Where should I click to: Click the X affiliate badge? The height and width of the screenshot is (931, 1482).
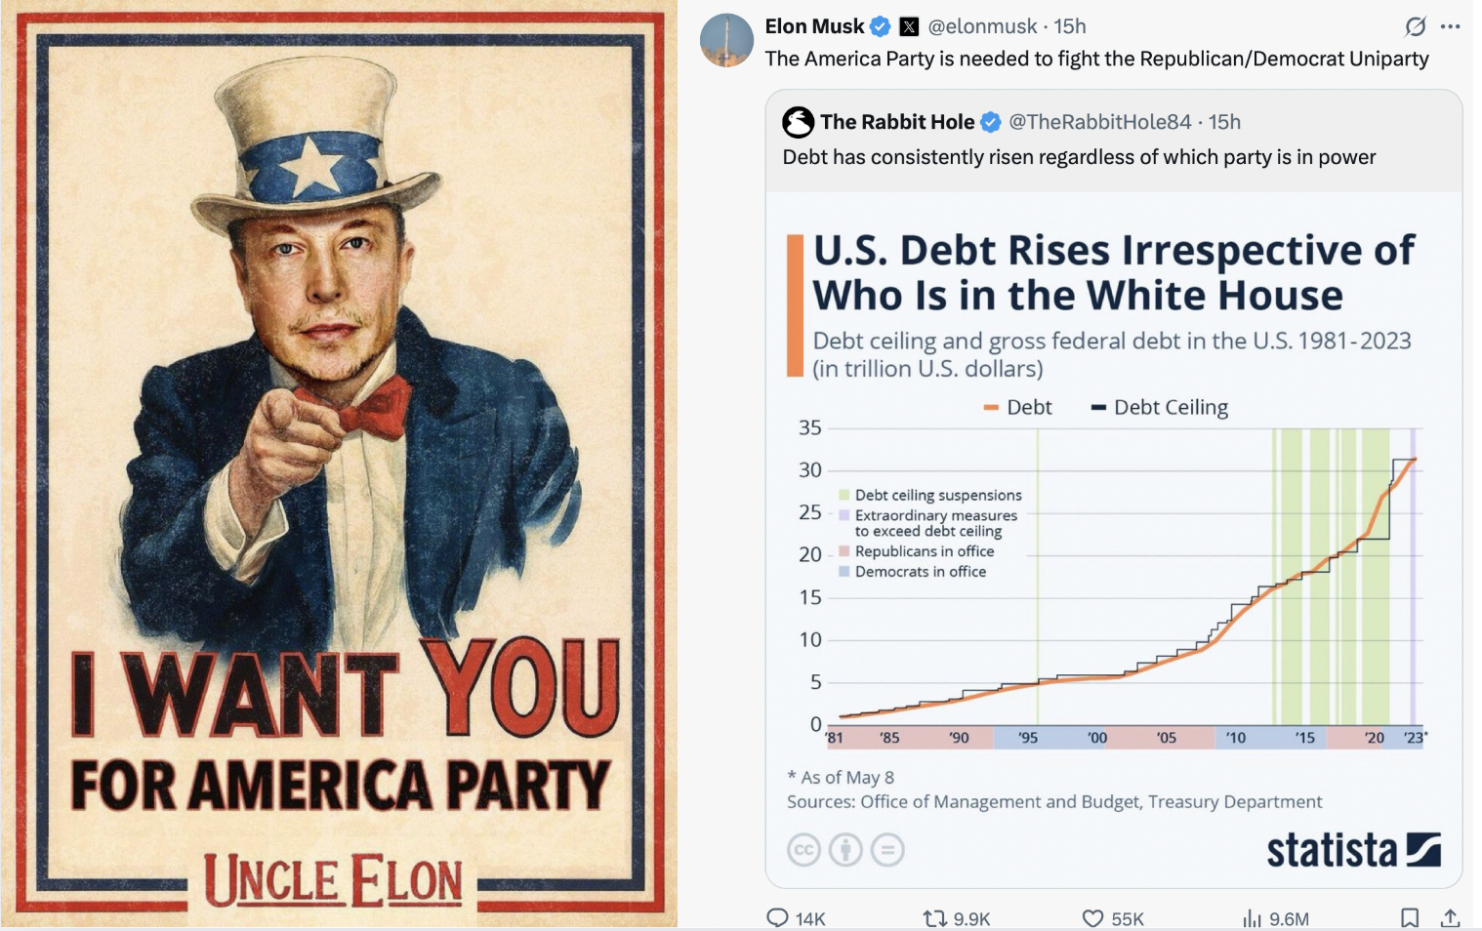(x=909, y=26)
